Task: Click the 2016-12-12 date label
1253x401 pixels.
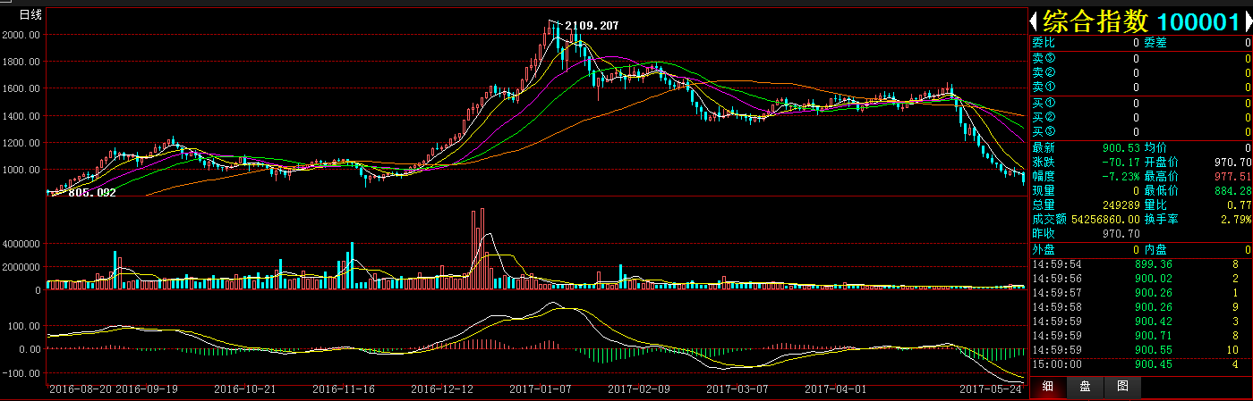Action: pyautogui.click(x=443, y=389)
